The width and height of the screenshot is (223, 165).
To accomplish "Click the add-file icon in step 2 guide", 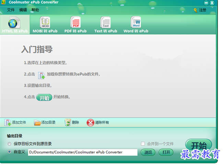I will pos(42,76).
